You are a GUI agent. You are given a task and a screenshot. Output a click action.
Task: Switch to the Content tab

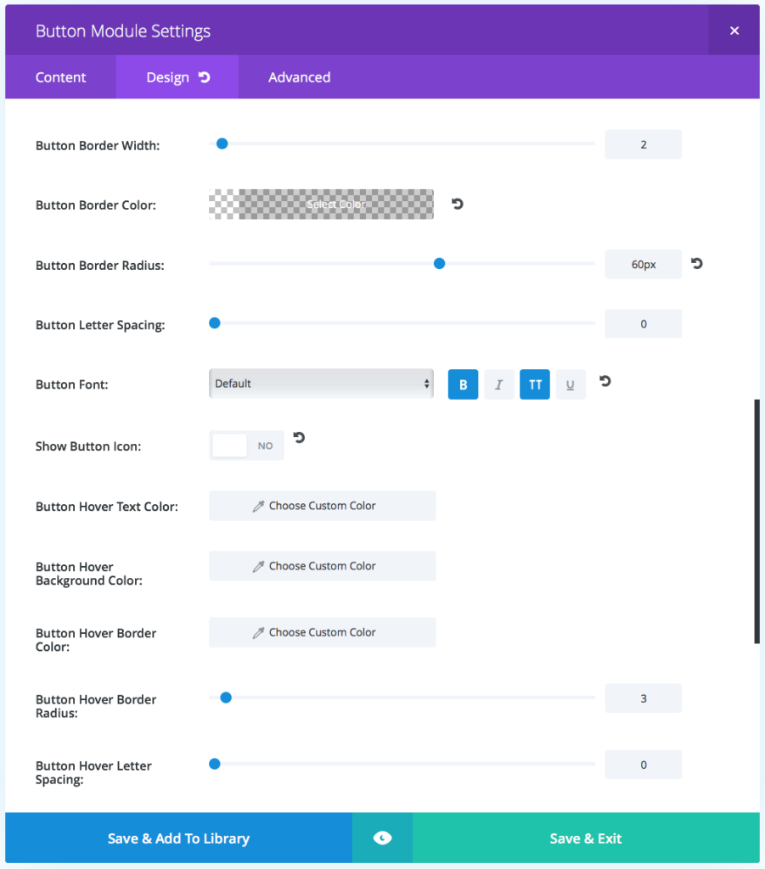(59, 76)
